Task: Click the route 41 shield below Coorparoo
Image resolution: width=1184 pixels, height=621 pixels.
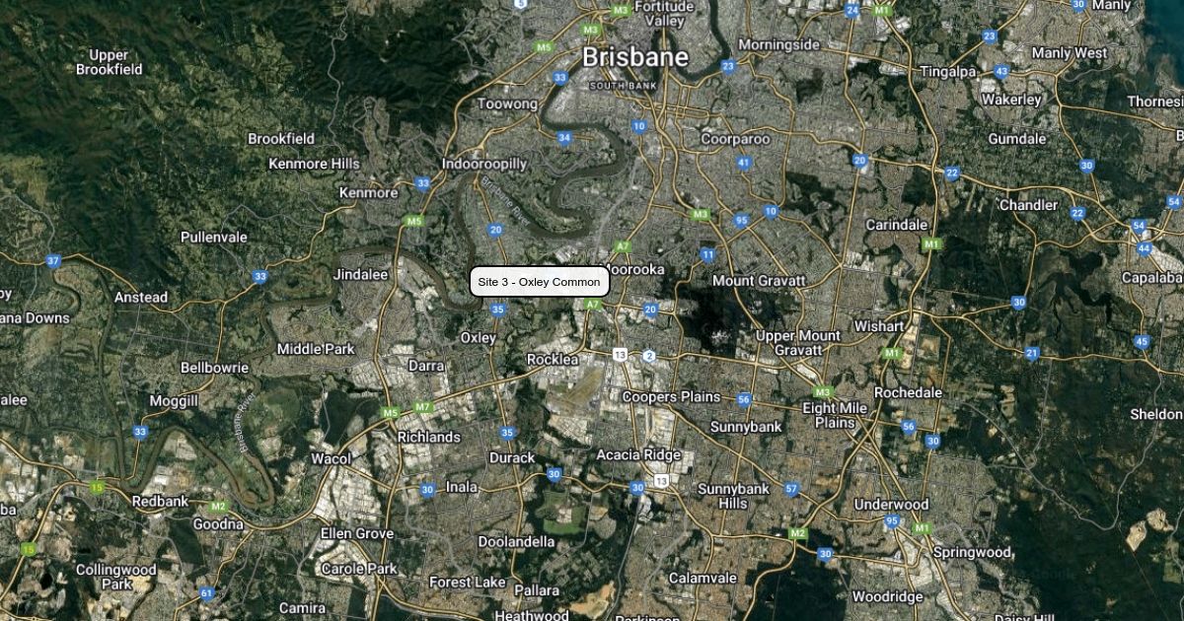Action: tap(744, 163)
